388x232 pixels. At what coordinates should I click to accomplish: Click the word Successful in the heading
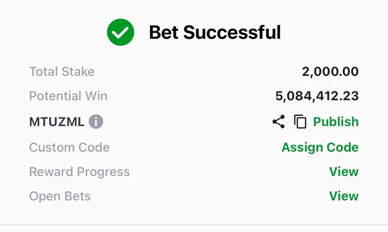pos(232,32)
